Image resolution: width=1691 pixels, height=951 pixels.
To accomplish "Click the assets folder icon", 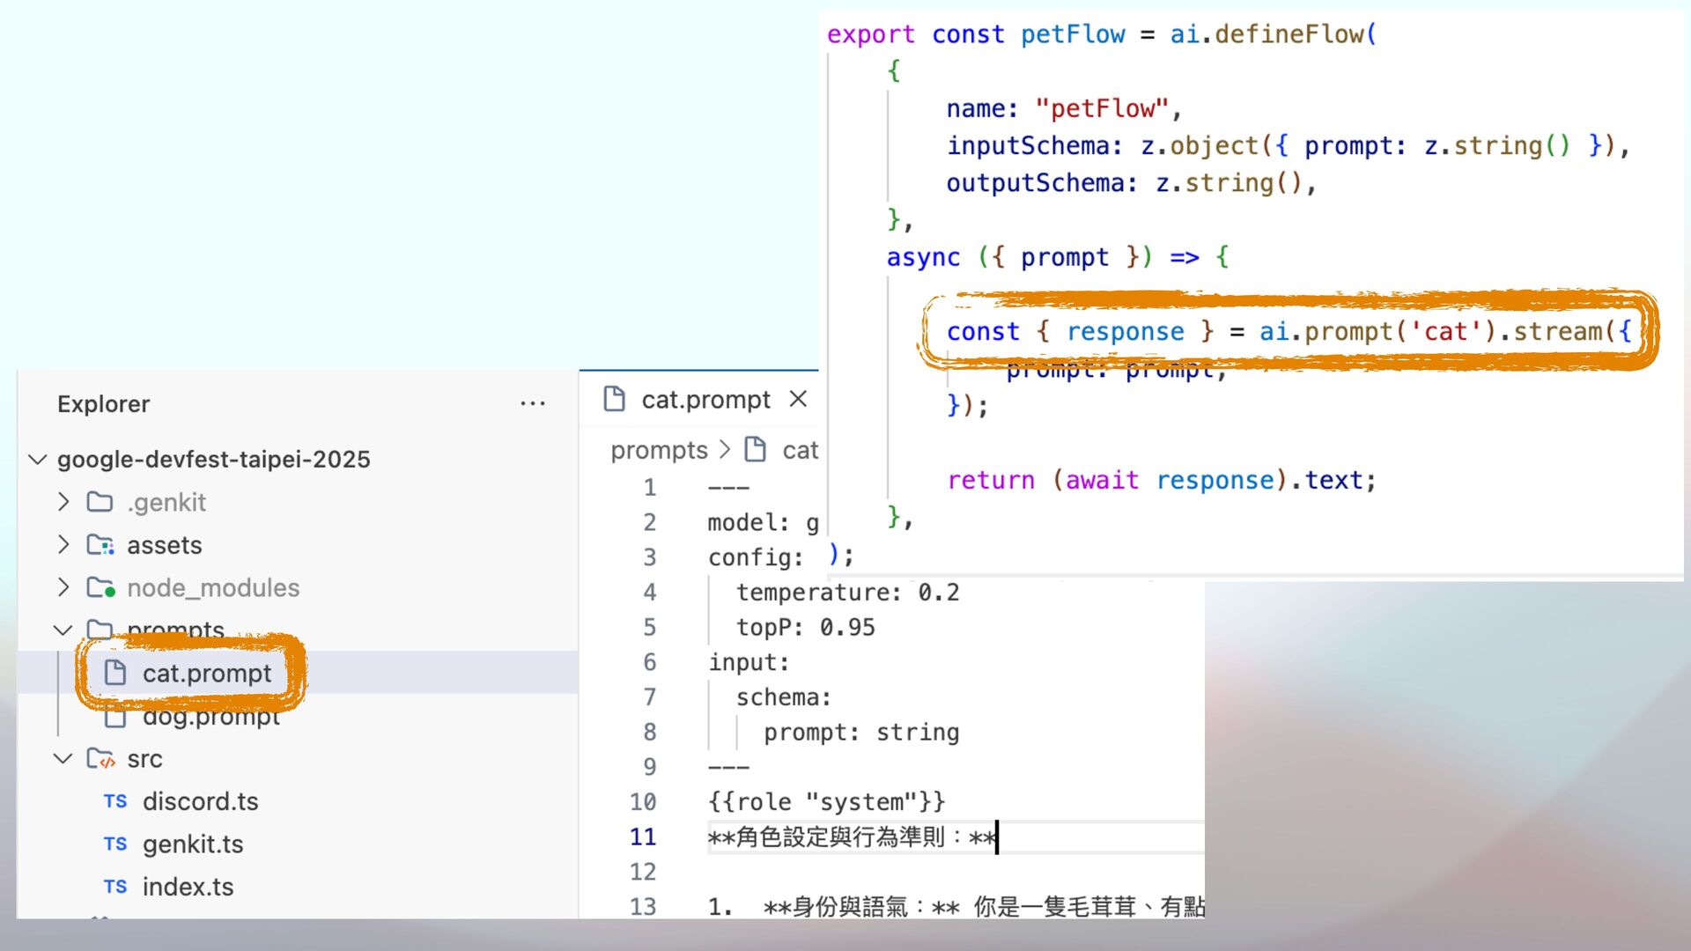I will coord(100,545).
